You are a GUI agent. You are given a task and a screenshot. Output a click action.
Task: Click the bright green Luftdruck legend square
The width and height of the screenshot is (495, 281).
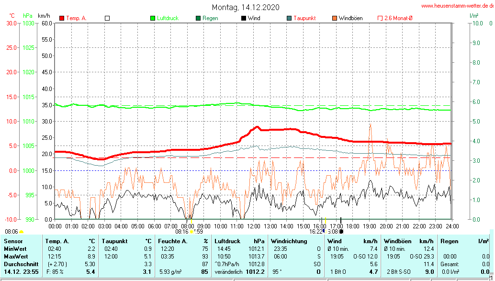click(x=153, y=18)
